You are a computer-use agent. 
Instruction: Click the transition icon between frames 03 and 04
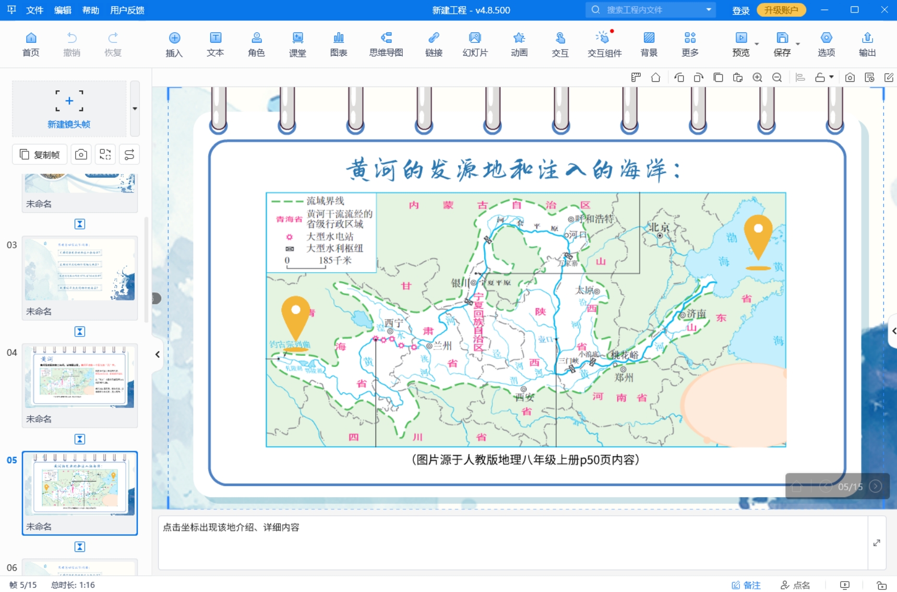pos(79,332)
